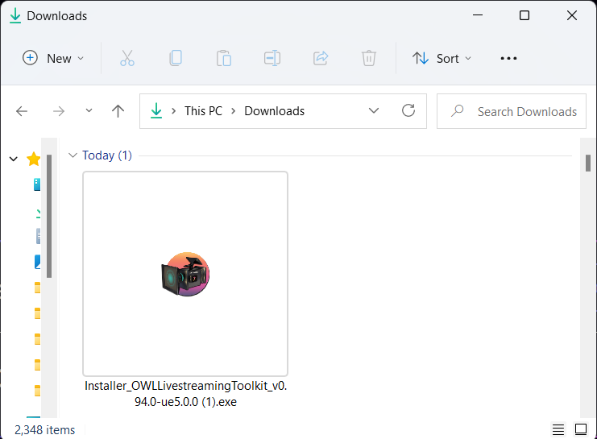Open the Sort options dropdown

pyautogui.click(x=442, y=58)
